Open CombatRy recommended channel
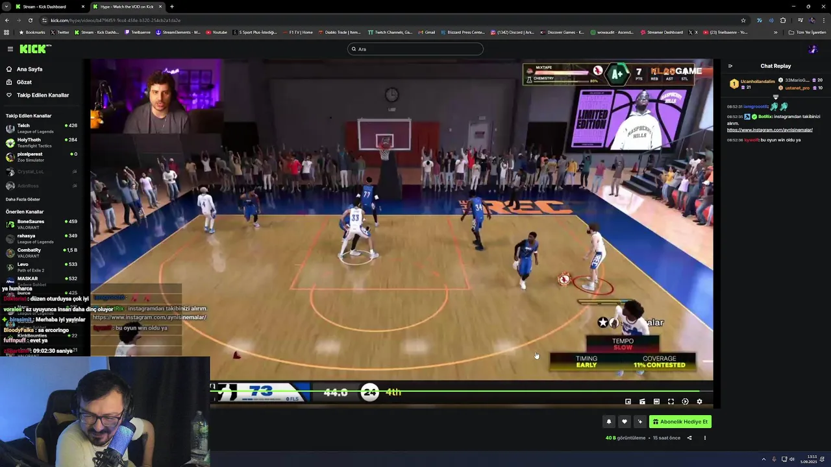 [42, 253]
